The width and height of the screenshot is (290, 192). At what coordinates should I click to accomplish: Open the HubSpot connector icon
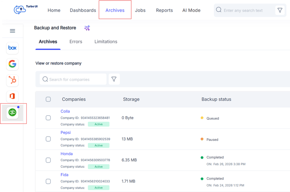(12, 80)
